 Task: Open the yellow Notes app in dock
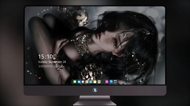(95, 82)
